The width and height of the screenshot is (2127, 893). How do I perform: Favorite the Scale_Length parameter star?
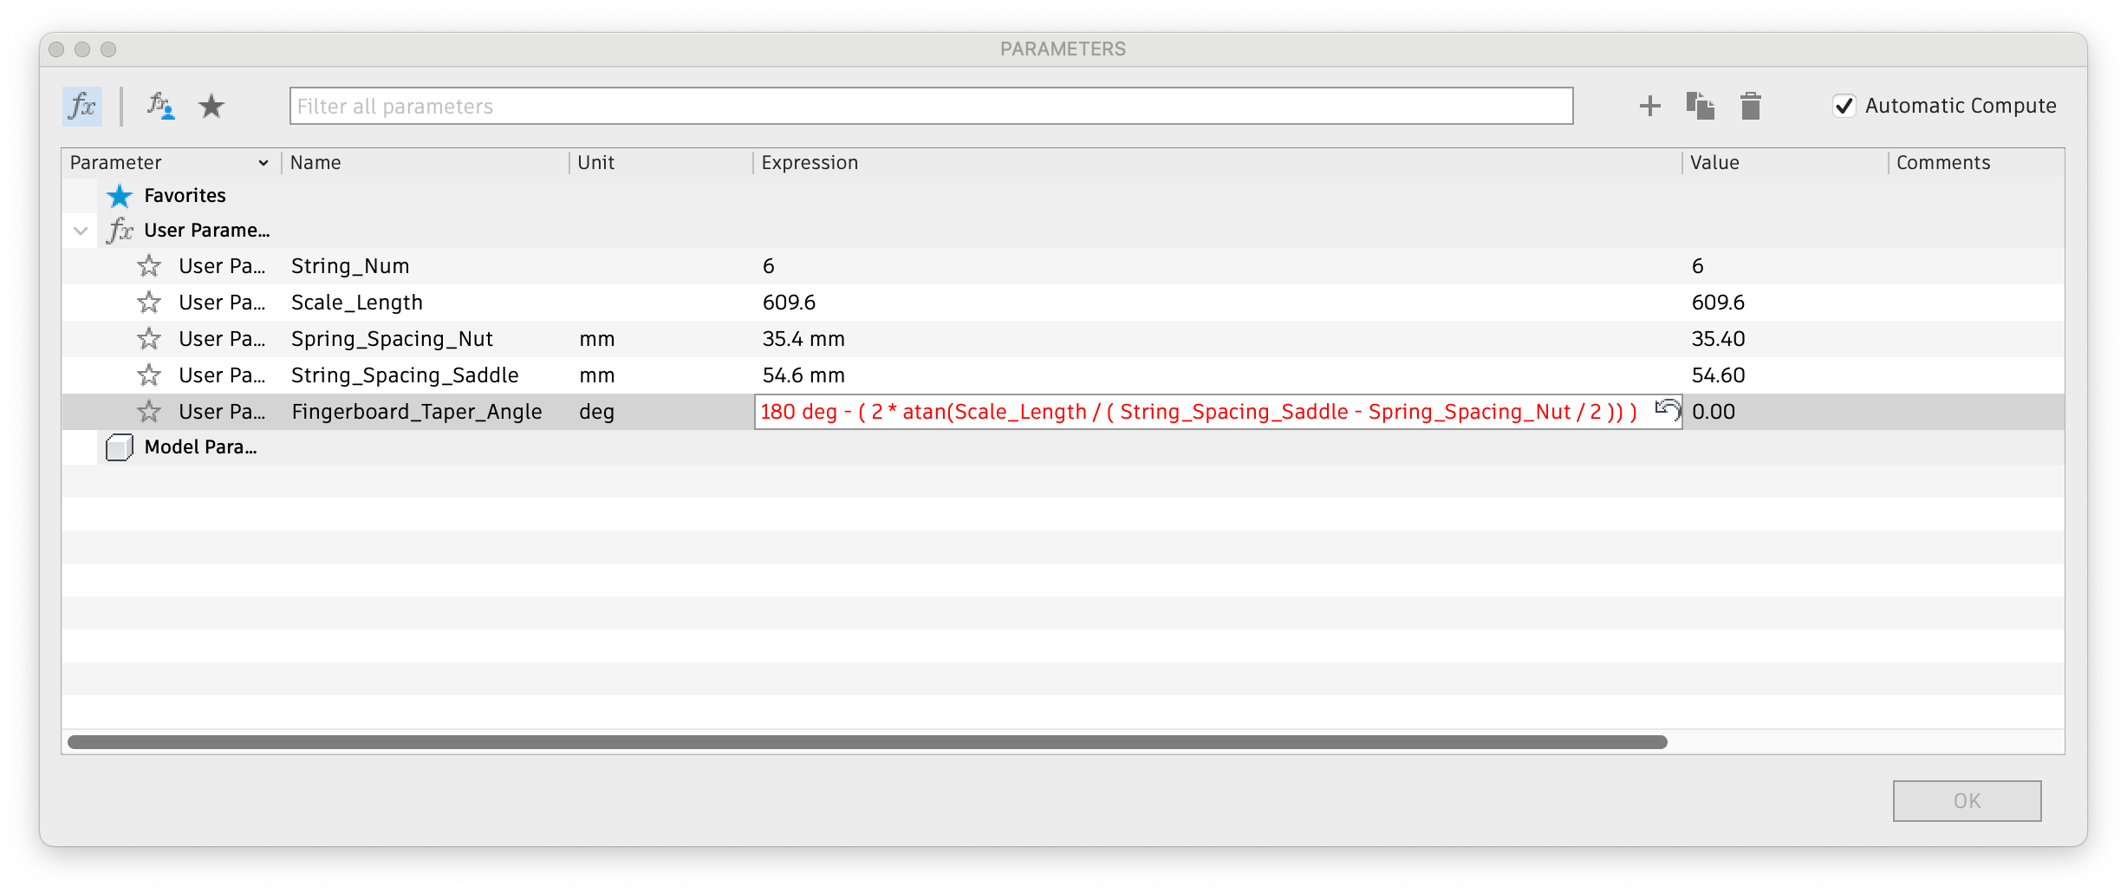149,302
